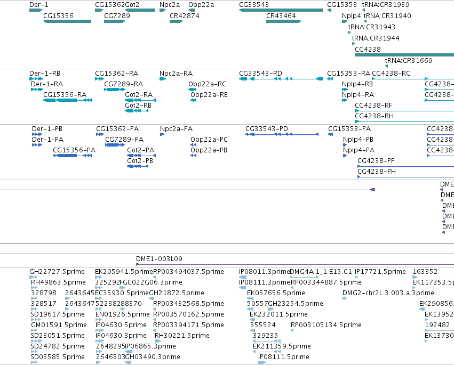The height and width of the screenshot is (365, 454).
Task: Click the Obp22a-RB transcript label
Action: point(209,94)
